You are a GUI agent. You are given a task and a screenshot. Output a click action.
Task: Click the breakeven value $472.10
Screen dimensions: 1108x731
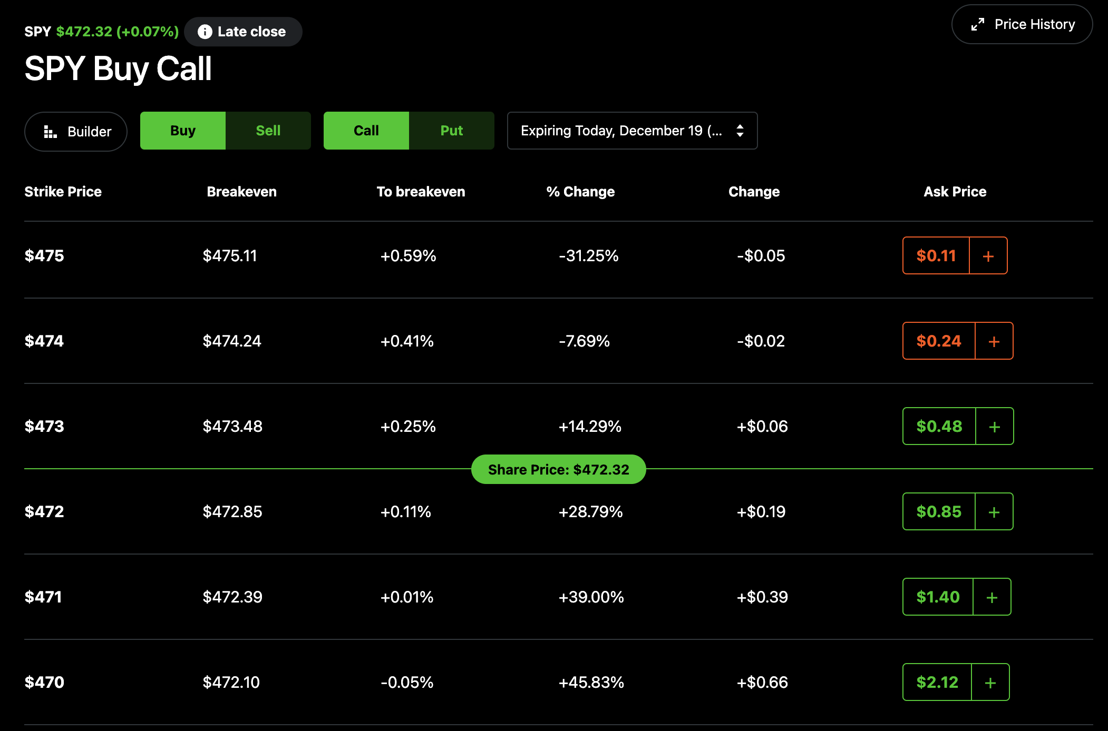[231, 683]
